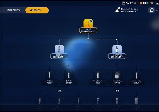Click the shuttle vehicle designs icon
This screenshot has width=159, height=112.
(x=117, y=10)
